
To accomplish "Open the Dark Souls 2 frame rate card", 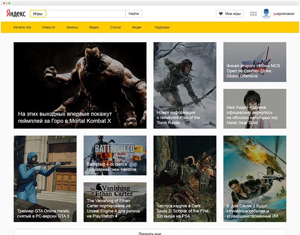I will click(185, 178).
